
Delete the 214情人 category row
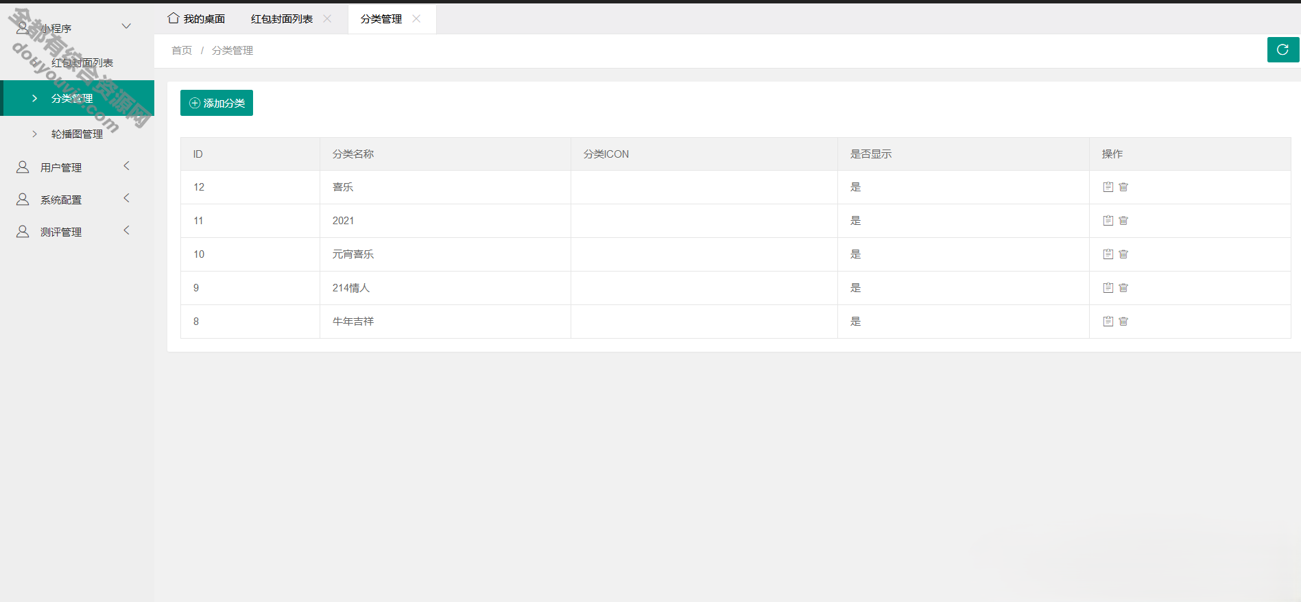[x=1123, y=287]
